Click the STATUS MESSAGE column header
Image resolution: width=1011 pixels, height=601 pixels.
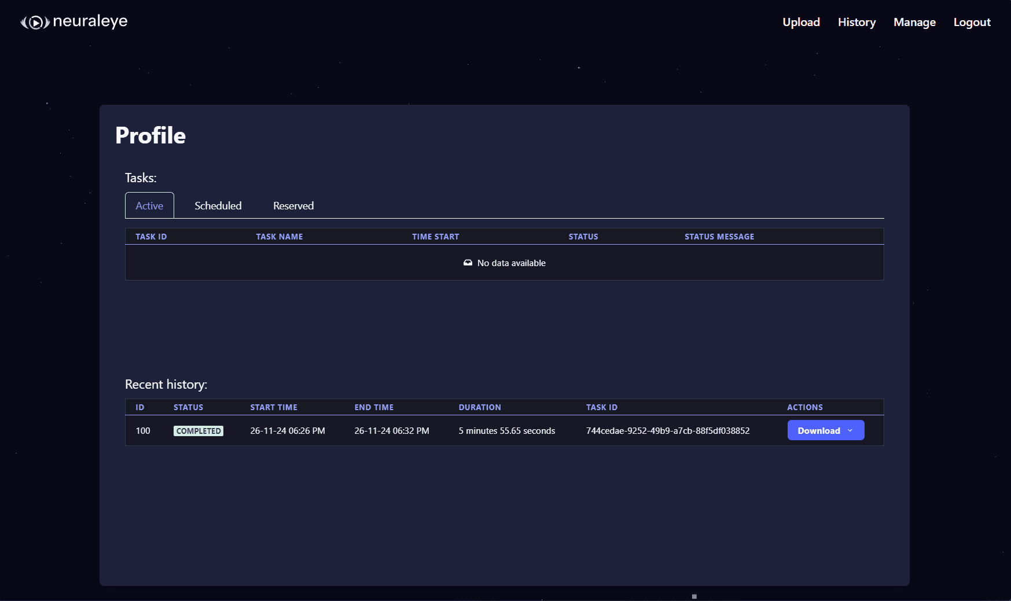click(x=719, y=237)
